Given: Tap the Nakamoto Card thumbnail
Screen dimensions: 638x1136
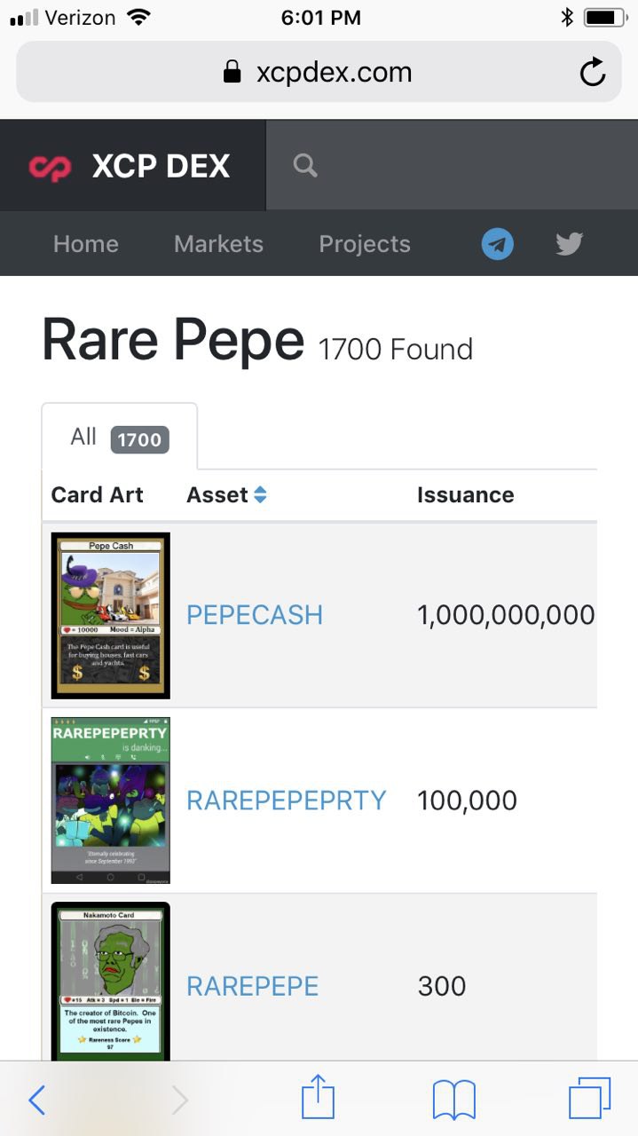Looking at the screenshot, I should click(111, 982).
